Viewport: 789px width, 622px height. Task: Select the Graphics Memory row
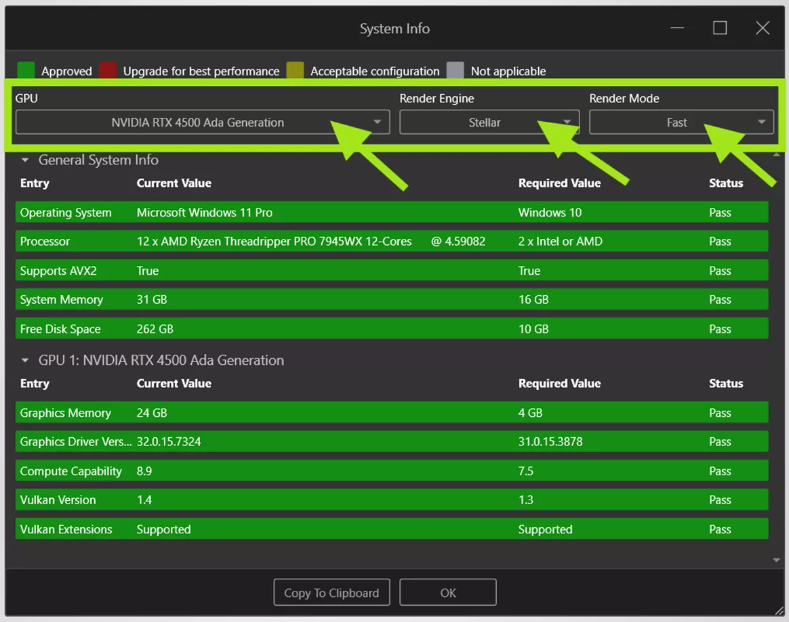[271, 412]
